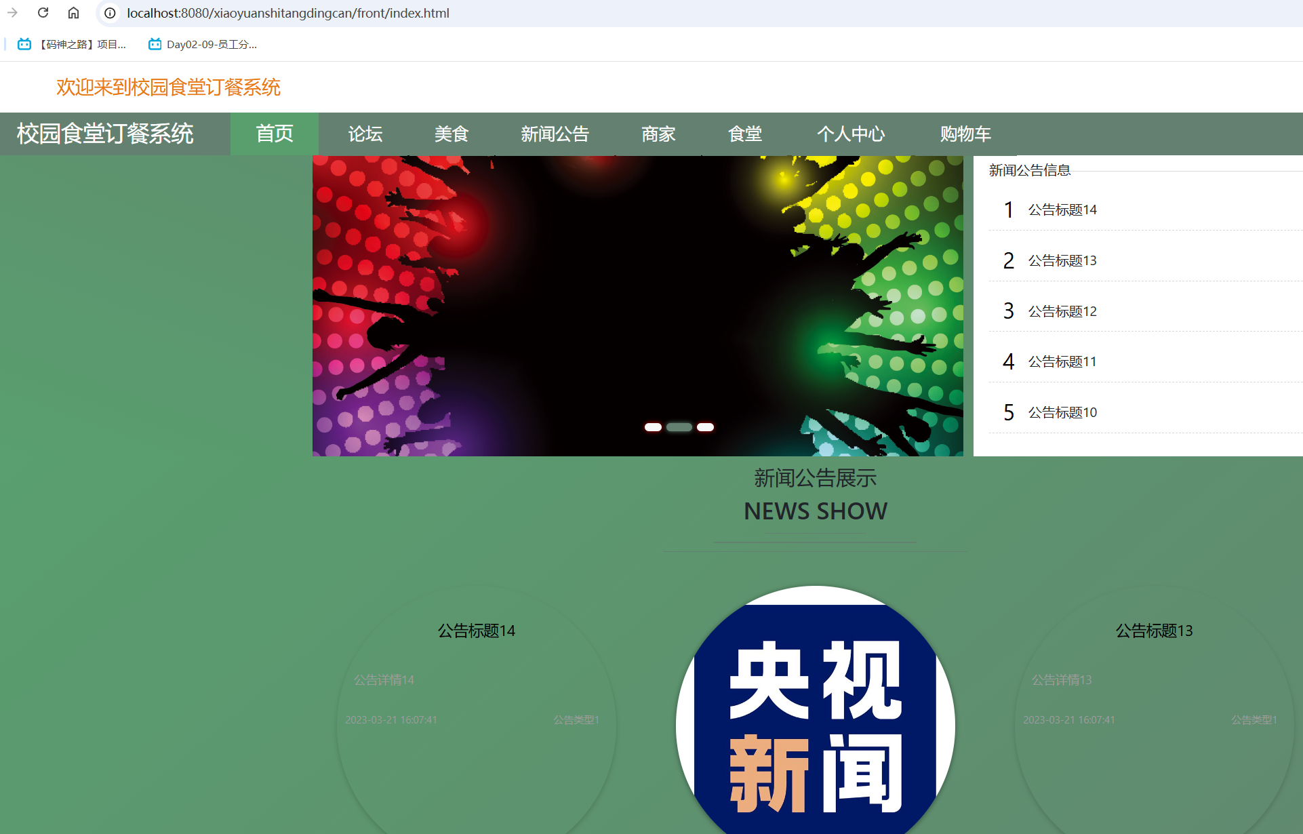Open news item 公告标题10
This screenshot has width=1303, height=834.
1062,412
